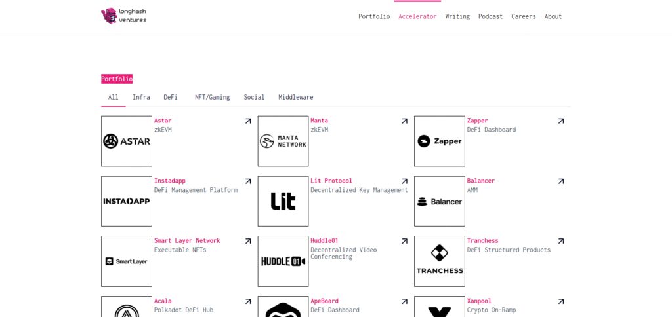Select the Middleware filter tab
Viewport: 672px width, 317px height.
(x=296, y=97)
